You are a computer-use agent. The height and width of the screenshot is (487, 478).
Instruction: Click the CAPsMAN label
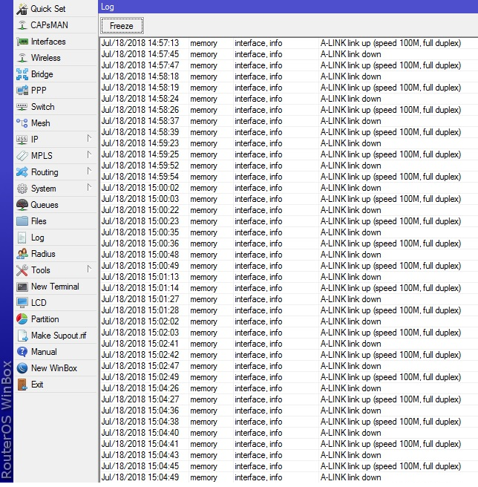[50, 25]
